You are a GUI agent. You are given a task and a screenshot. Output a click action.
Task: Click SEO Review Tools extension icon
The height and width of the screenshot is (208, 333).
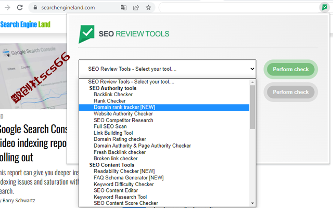click(325, 7)
